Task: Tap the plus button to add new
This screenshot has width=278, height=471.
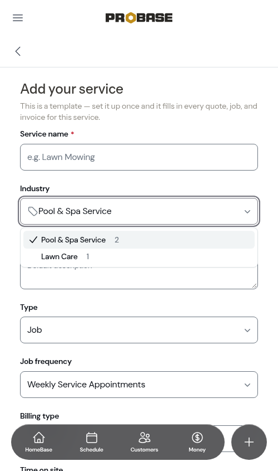Action: click(x=249, y=442)
